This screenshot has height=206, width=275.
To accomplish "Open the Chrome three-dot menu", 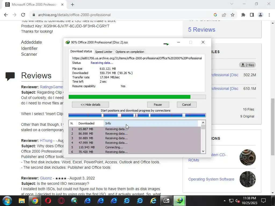I will [269, 15].
